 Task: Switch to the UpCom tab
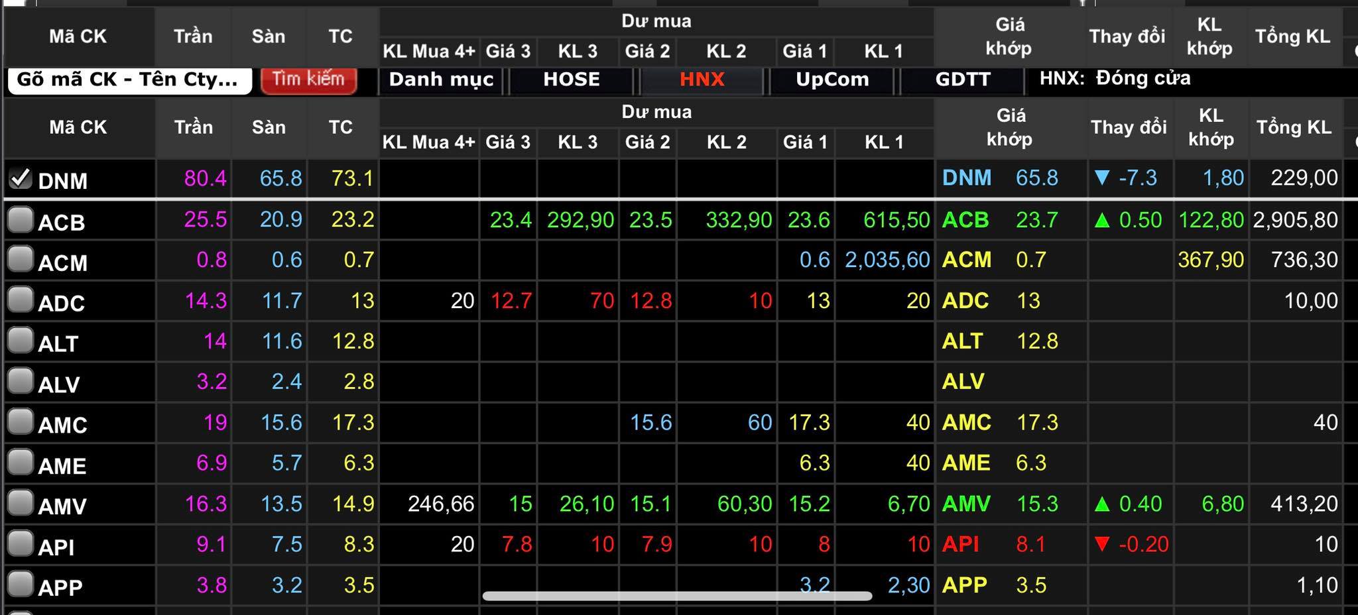pyautogui.click(x=832, y=80)
